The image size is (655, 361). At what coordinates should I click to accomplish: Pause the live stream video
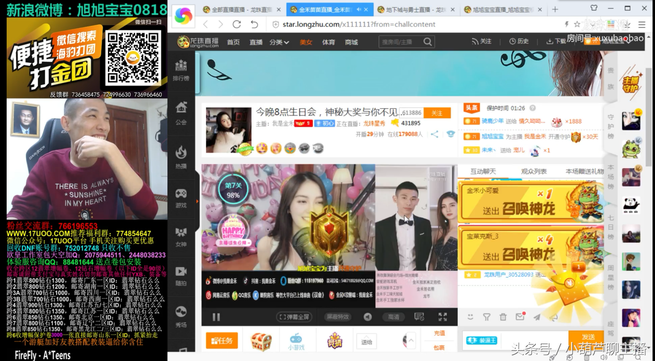point(216,317)
